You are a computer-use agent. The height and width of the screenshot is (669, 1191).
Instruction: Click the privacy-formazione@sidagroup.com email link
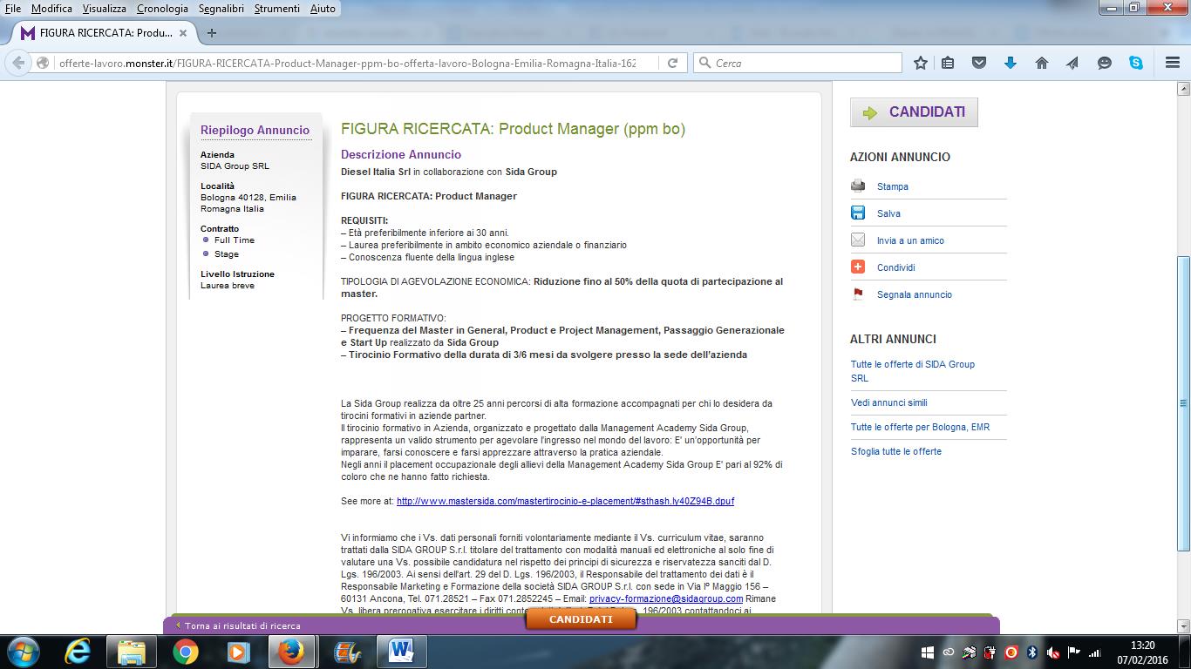666,598
